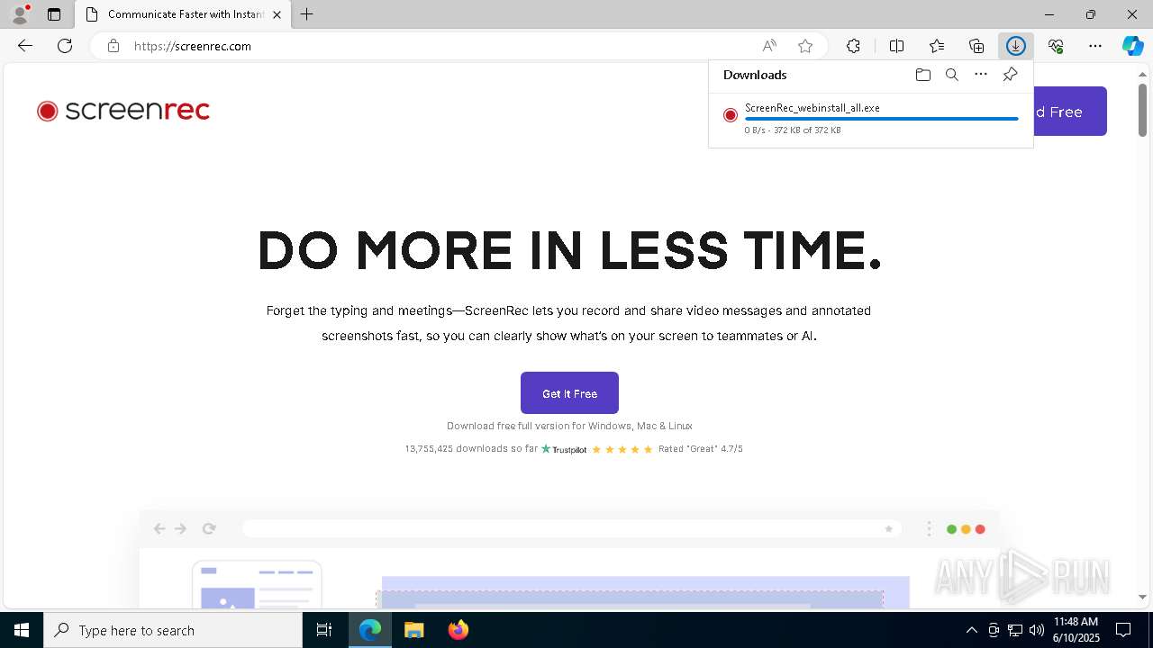Enable split screen view
The width and height of the screenshot is (1153, 648).
click(x=896, y=46)
